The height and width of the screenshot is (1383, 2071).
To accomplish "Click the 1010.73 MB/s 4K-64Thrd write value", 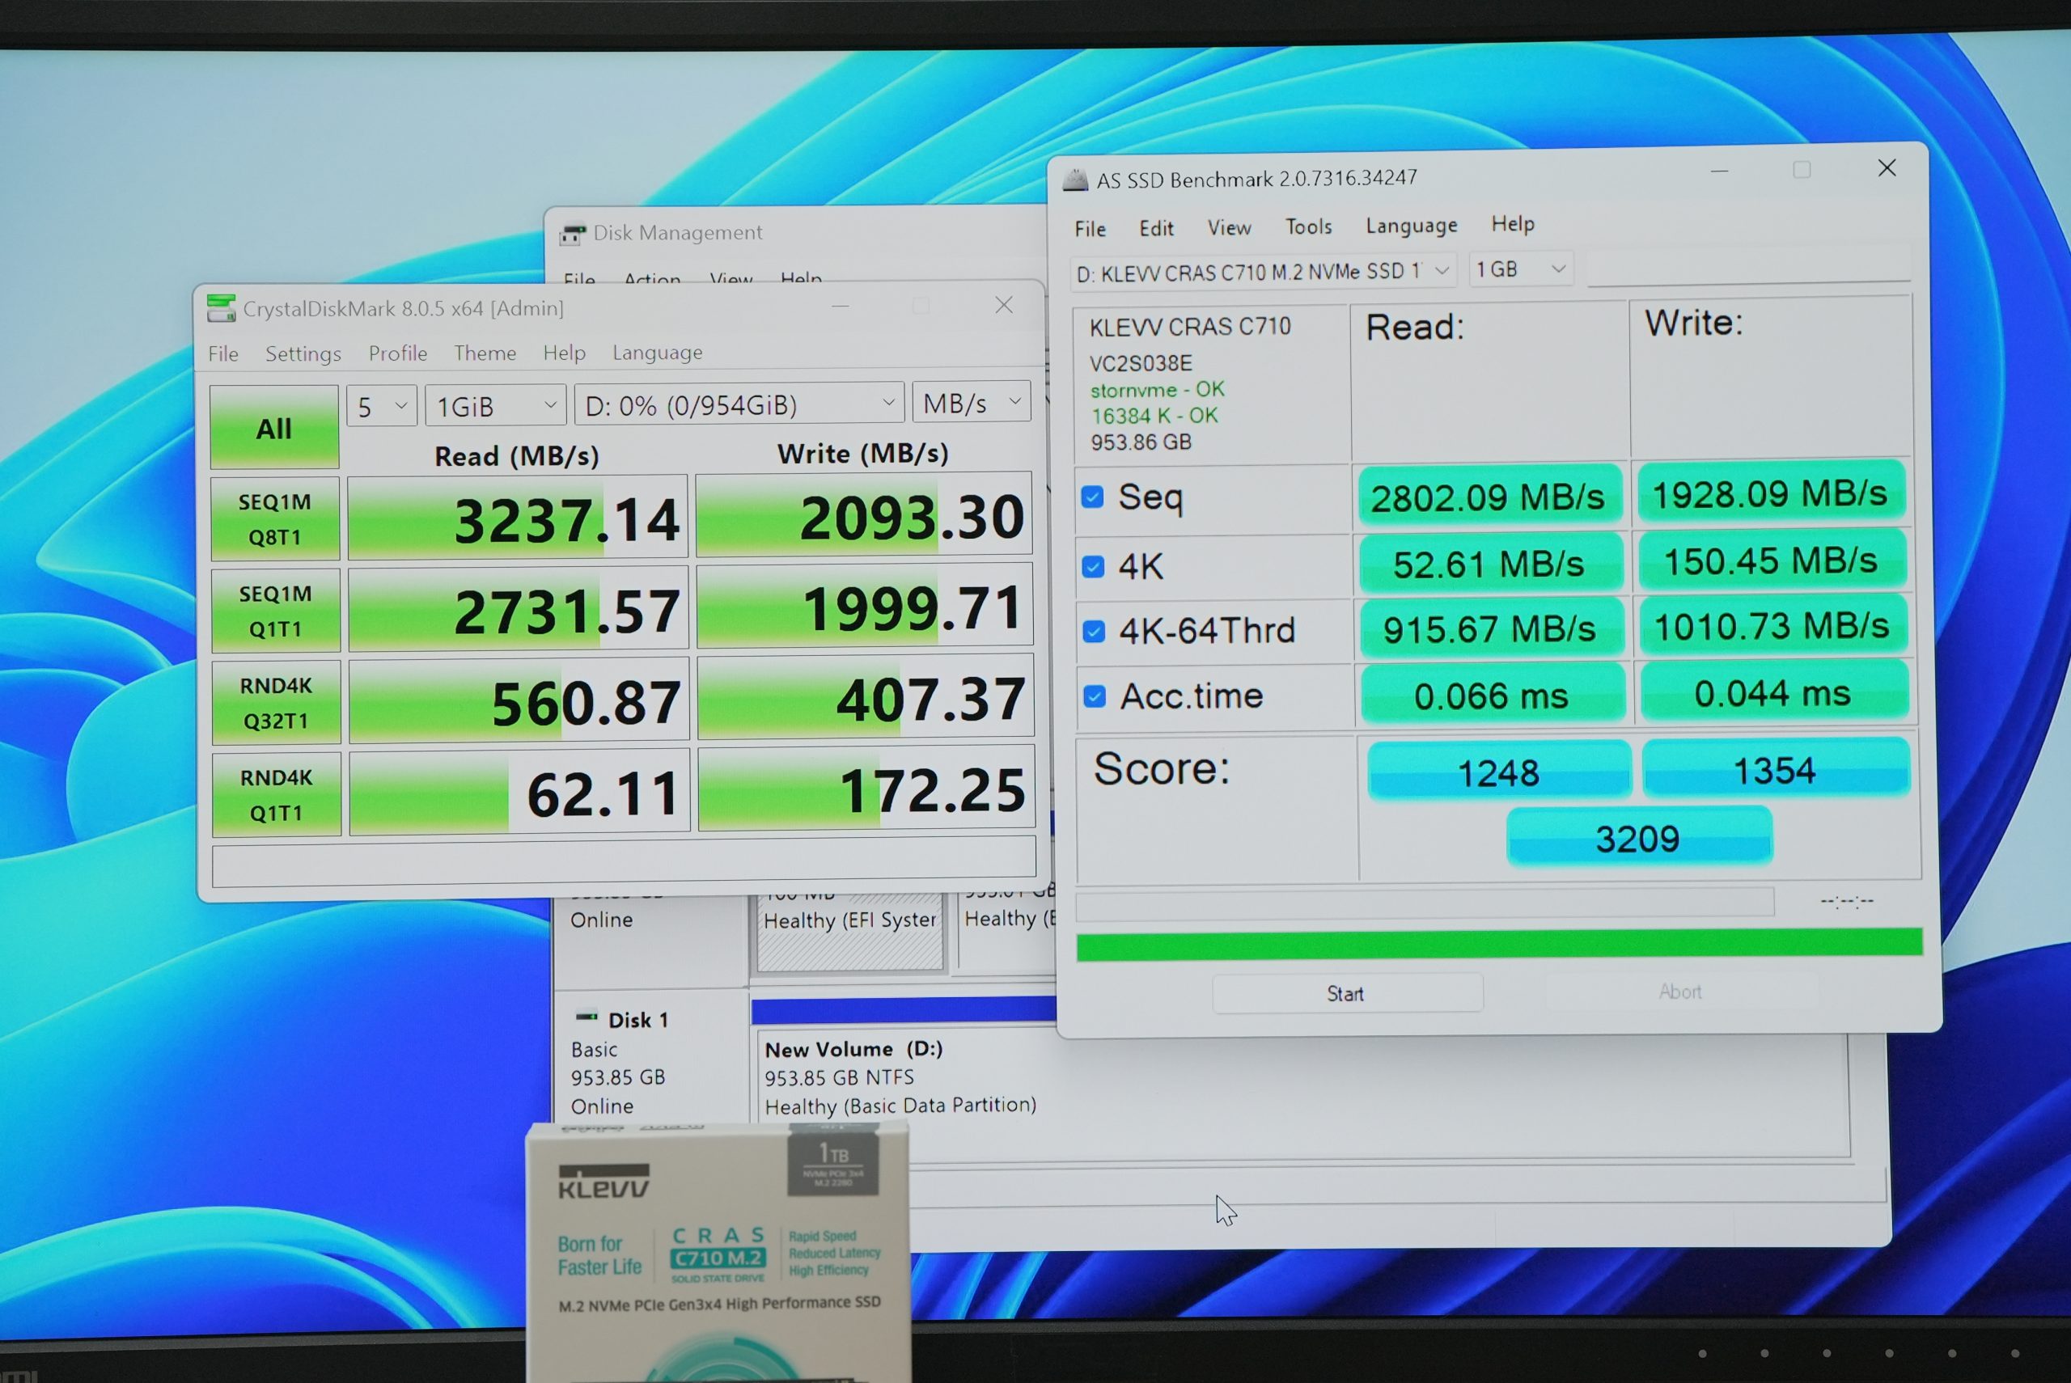I will pos(1772,626).
